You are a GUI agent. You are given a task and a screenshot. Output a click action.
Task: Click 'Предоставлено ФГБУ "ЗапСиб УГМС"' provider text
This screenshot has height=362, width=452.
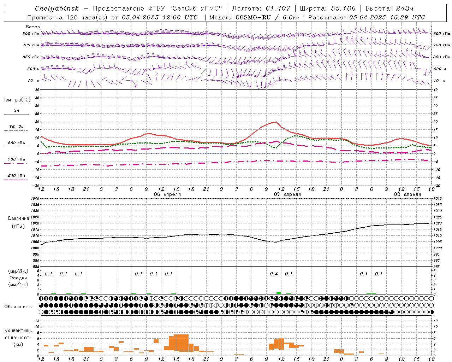click(x=157, y=8)
